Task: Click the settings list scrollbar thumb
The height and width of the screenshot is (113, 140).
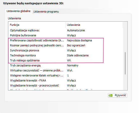Action: [125, 63]
